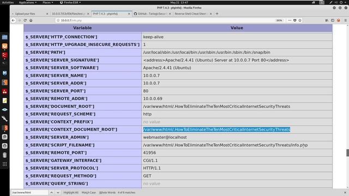The width and height of the screenshot is (349, 196).
Task: Click the highlighted CONTEXT_DOCUMENT_ROOT value
Action: point(216,130)
